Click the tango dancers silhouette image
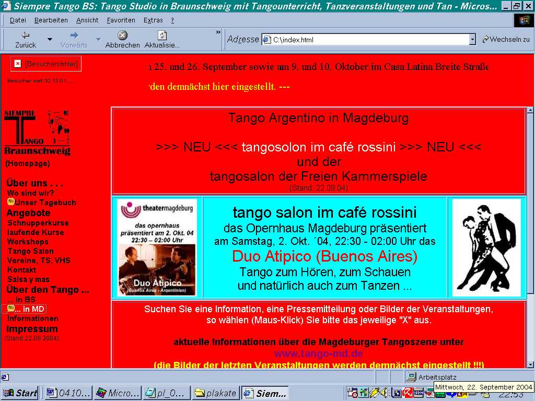Image resolution: width=535 pixels, height=401 pixels. [x=486, y=247]
